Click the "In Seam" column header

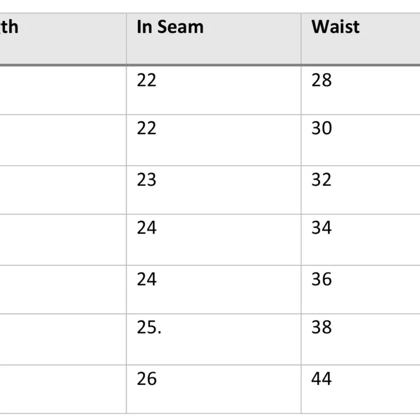(x=170, y=27)
